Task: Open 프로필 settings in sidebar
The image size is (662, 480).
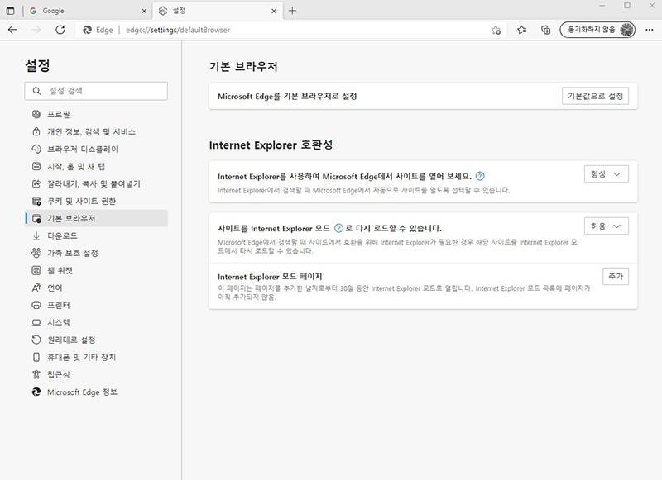Action: pyautogui.click(x=96, y=114)
